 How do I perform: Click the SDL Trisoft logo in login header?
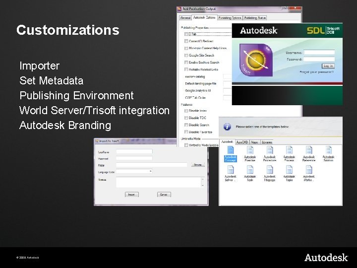pos(323,30)
